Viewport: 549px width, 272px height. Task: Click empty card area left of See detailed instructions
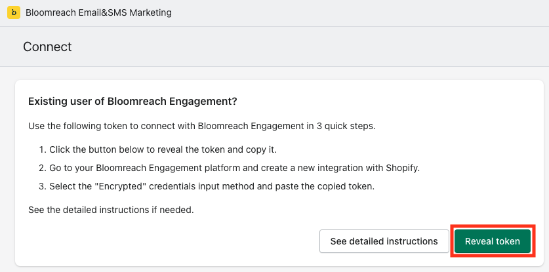164,241
